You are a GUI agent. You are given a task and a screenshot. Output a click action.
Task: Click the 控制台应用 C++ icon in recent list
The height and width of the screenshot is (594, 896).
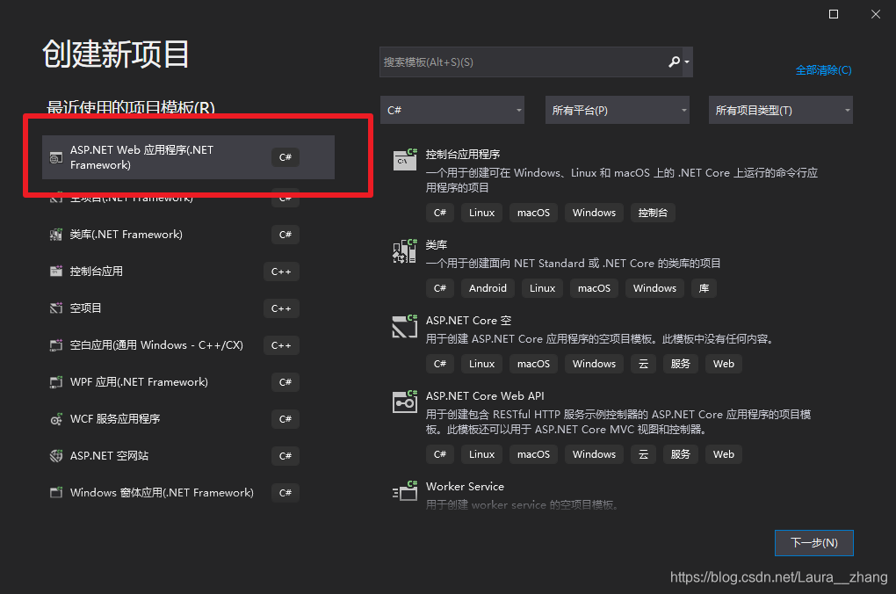pos(56,272)
